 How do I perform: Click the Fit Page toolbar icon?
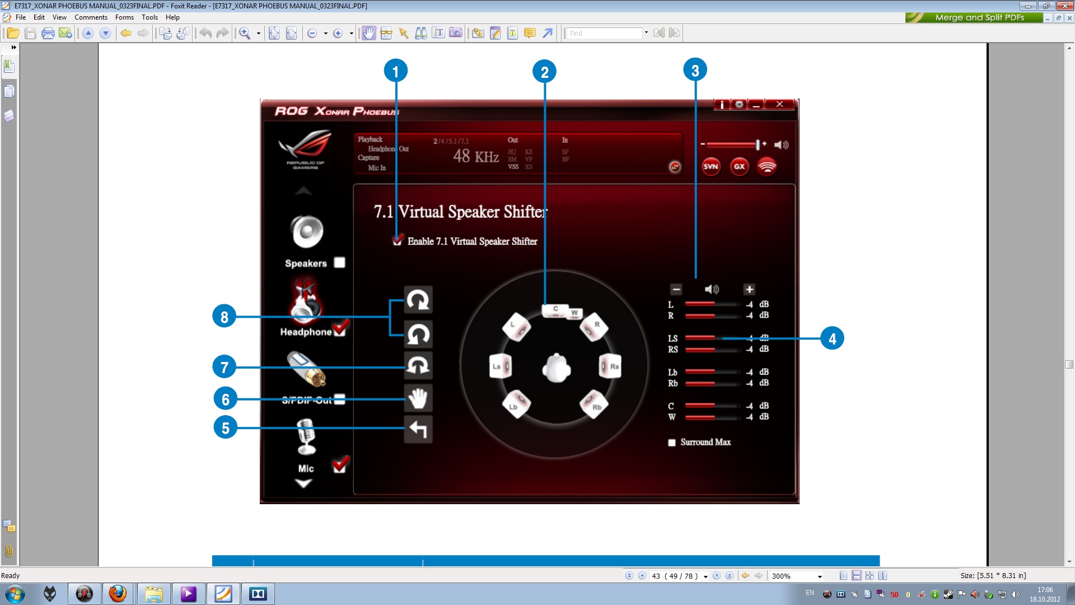(274, 33)
